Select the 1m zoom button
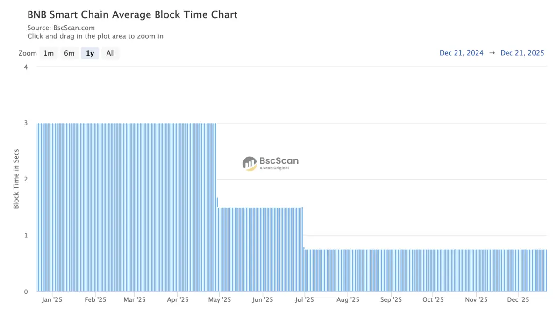This screenshot has height=313, width=557. 49,53
